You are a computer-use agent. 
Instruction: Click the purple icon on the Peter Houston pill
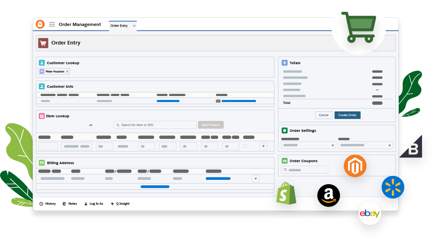[42, 72]
